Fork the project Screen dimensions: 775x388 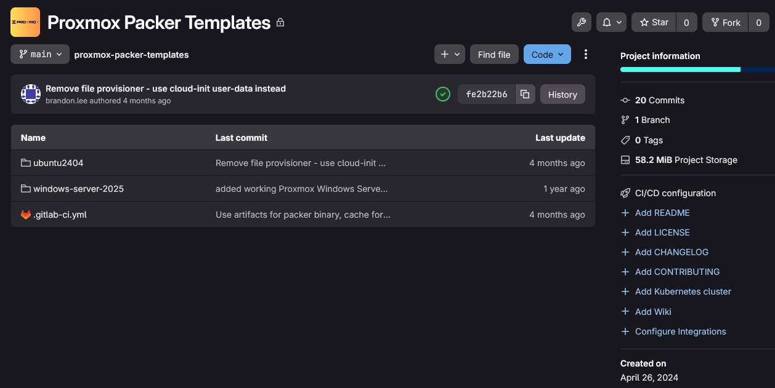pyautogui.click(x=725, y=22)
